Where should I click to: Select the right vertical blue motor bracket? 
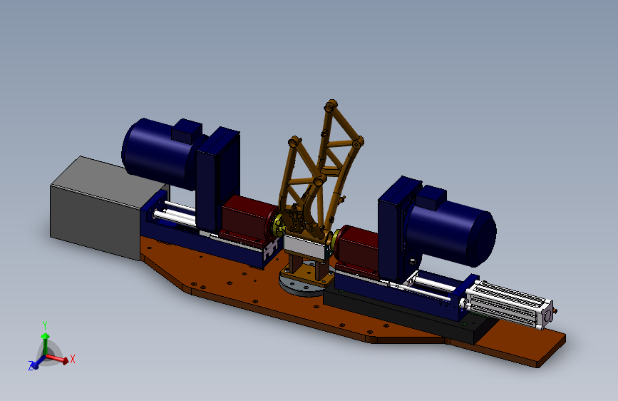click(x=396, y=229)
